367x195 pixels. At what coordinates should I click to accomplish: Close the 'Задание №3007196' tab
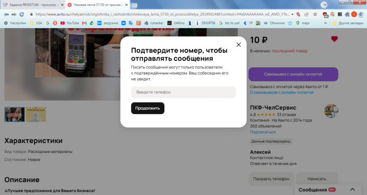click(62, 5)
